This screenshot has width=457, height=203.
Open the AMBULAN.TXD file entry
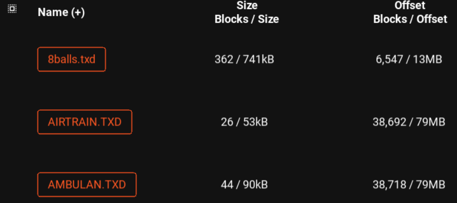point(87,184)
